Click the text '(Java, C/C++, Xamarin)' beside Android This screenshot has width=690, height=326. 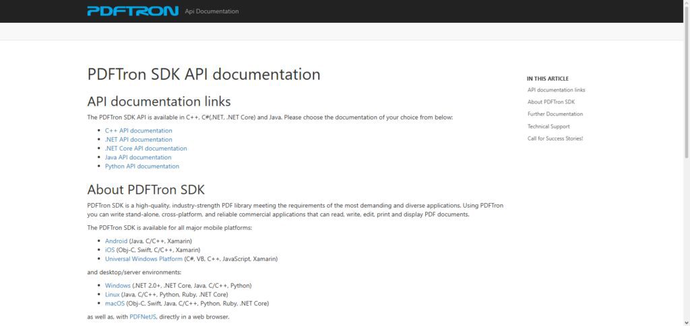point(160,241)
